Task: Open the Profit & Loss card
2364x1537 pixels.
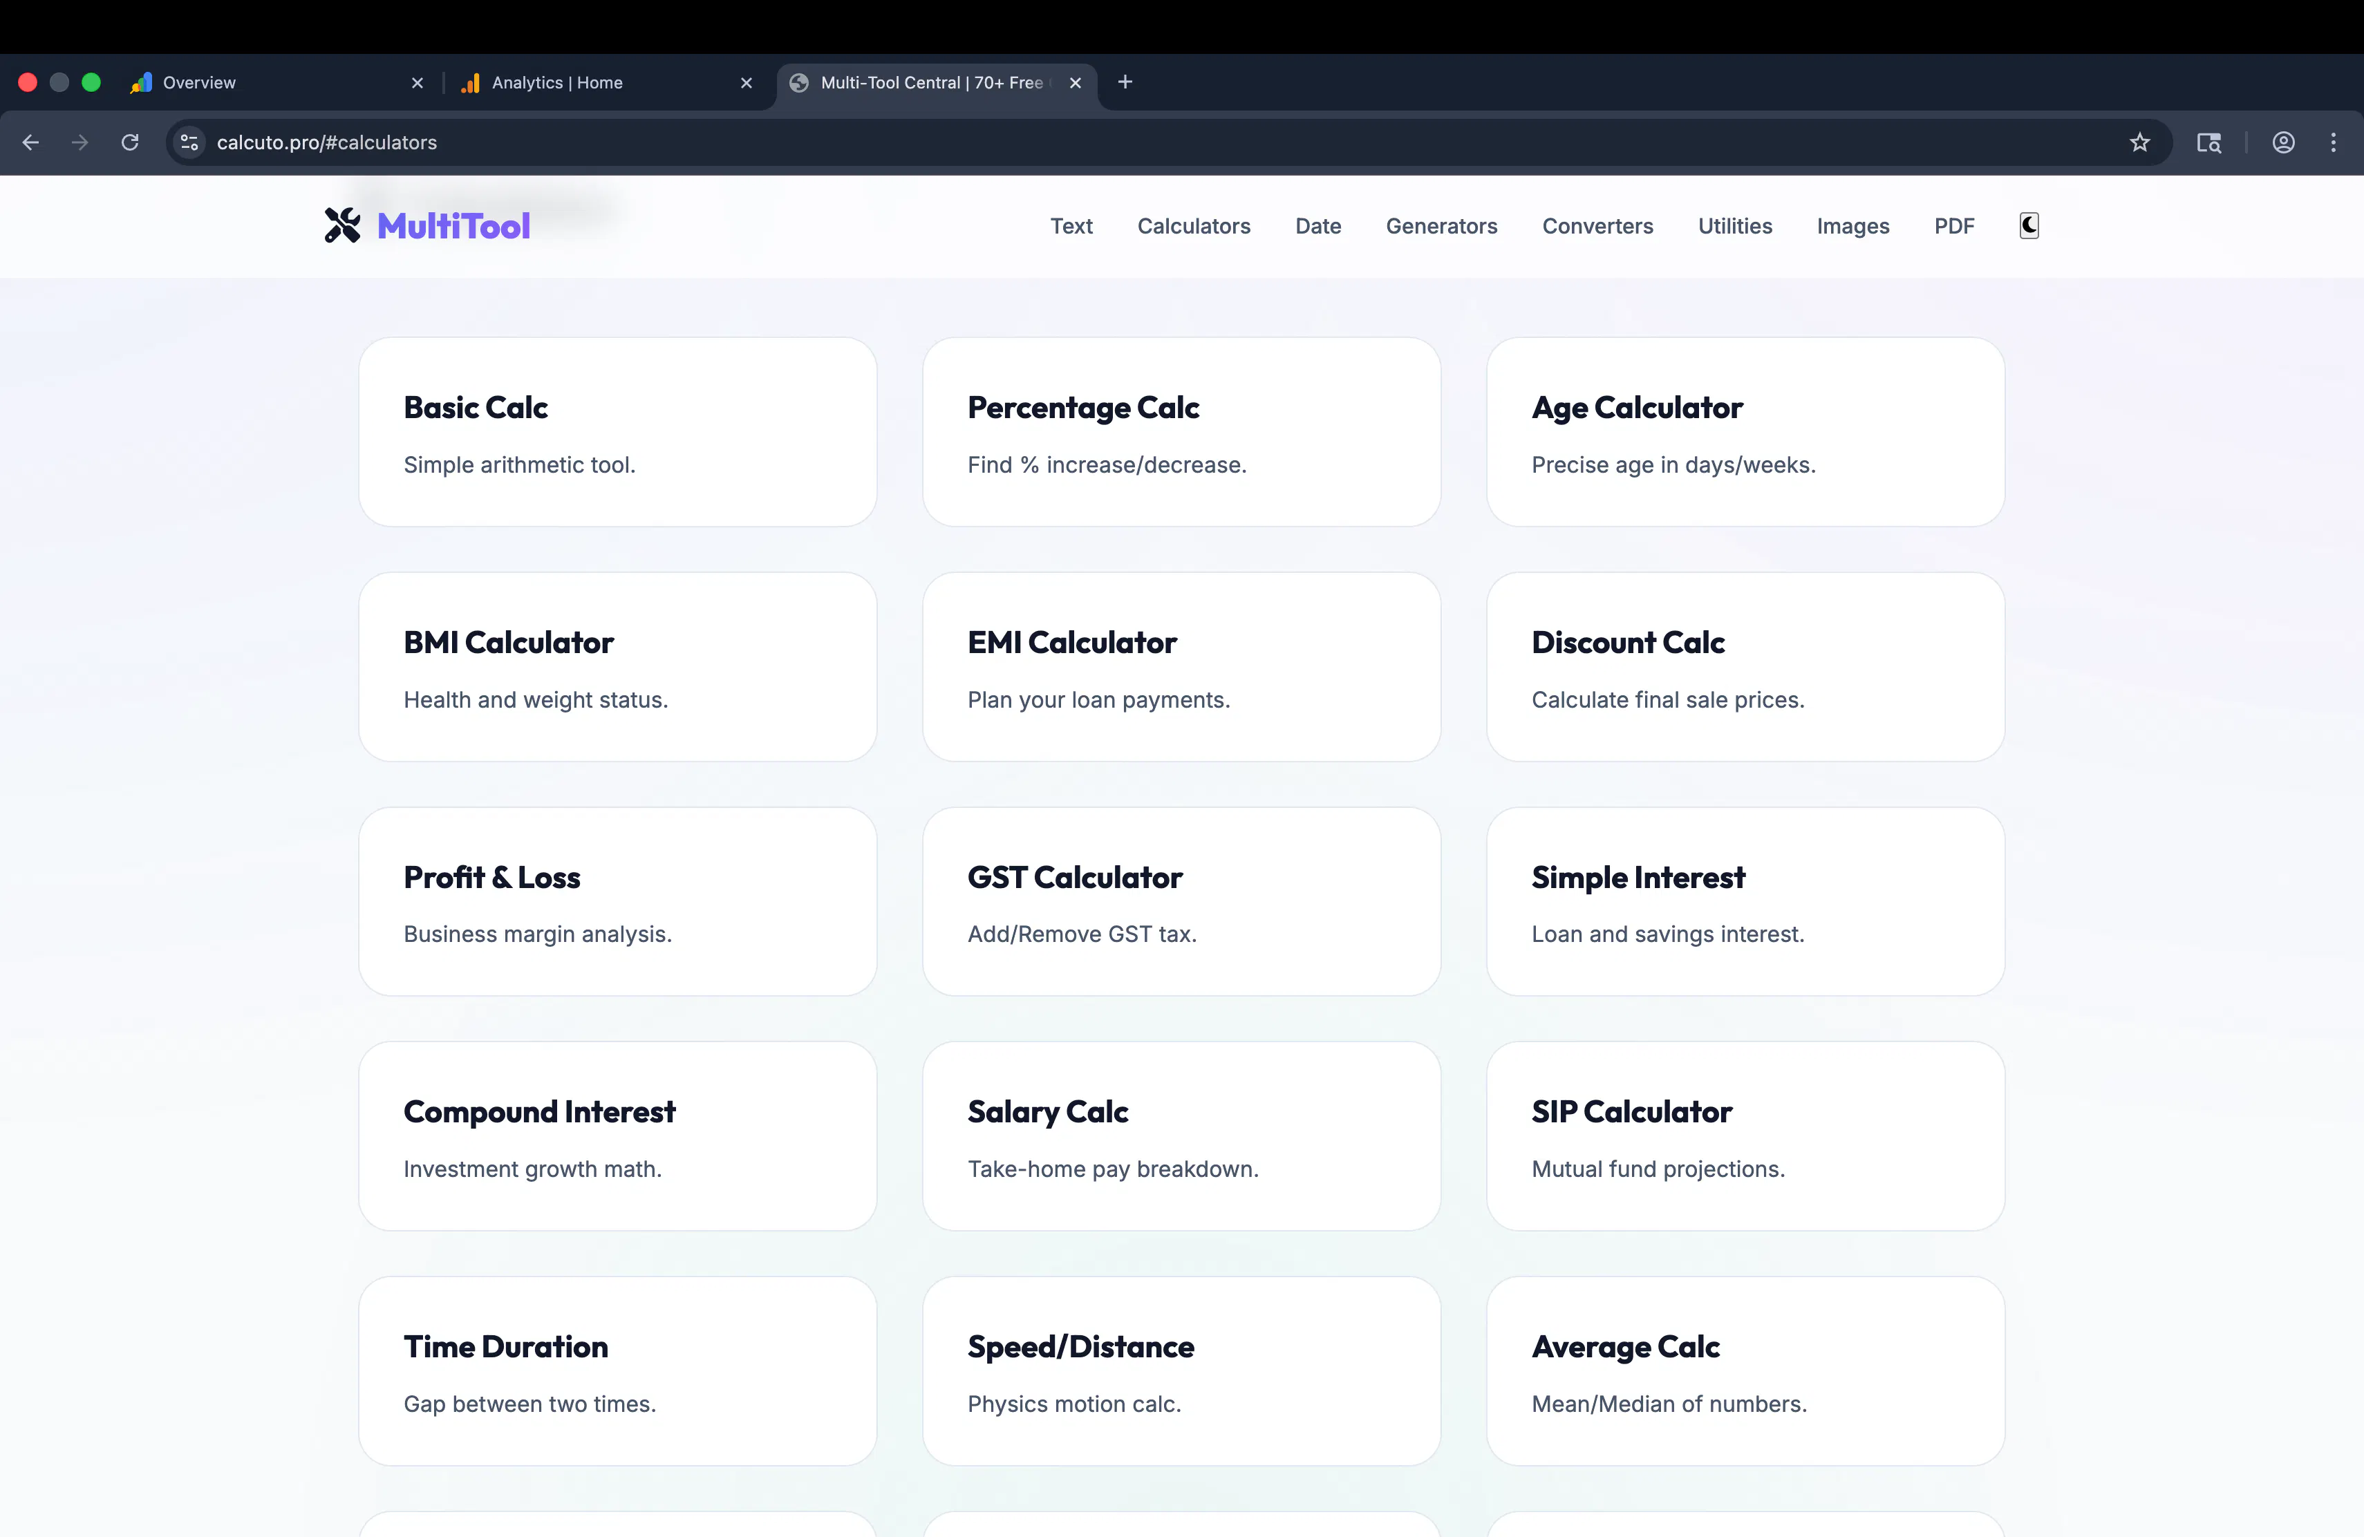Action: [x=618, y=902]
